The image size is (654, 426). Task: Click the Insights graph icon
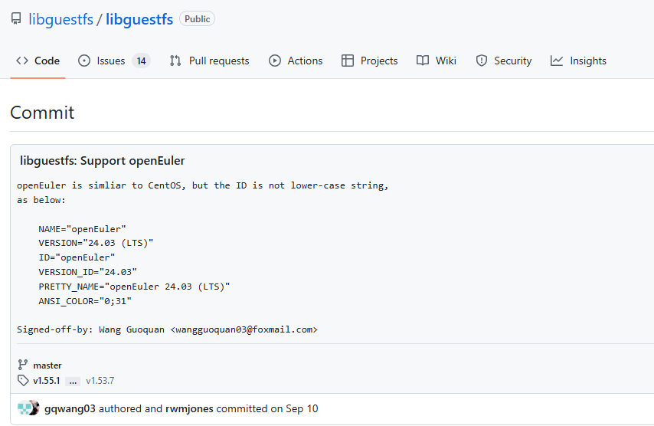coord(557,61)
